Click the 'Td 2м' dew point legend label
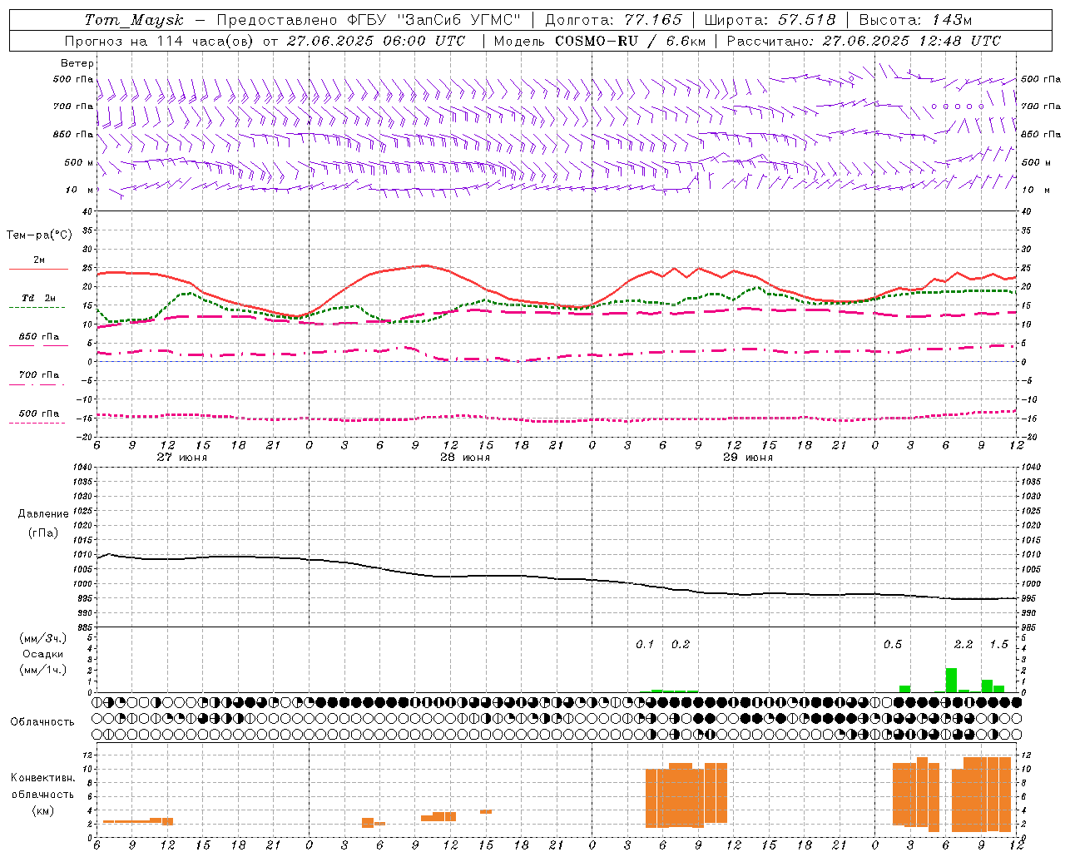The width and height of the screenshot is (1065, 852). (39, 298)
